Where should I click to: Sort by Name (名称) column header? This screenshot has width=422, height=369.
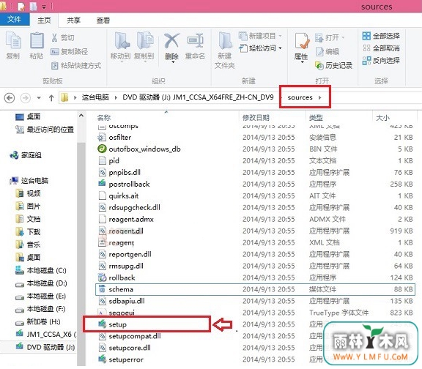coord(104,118)
